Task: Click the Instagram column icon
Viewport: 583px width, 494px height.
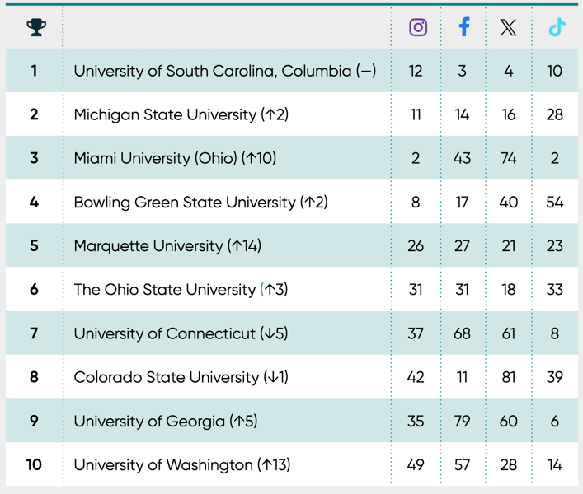Action: point(418,27)
